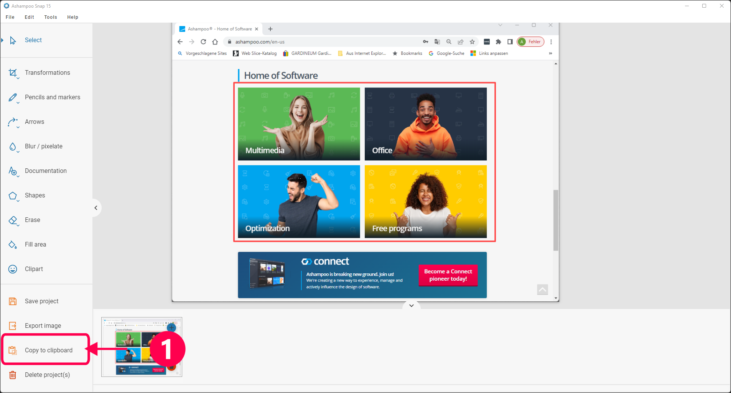This screenshot has height=393, width=731.
Task: Click the Bookmarks bookmark bar entry
Action: coord(407,53)
